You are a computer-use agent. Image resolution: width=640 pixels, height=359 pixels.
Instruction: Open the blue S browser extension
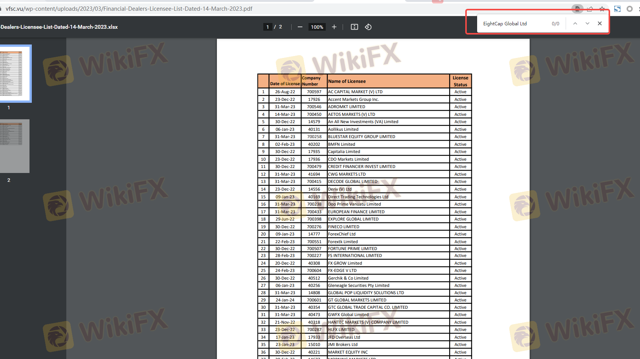click(617, 9)
